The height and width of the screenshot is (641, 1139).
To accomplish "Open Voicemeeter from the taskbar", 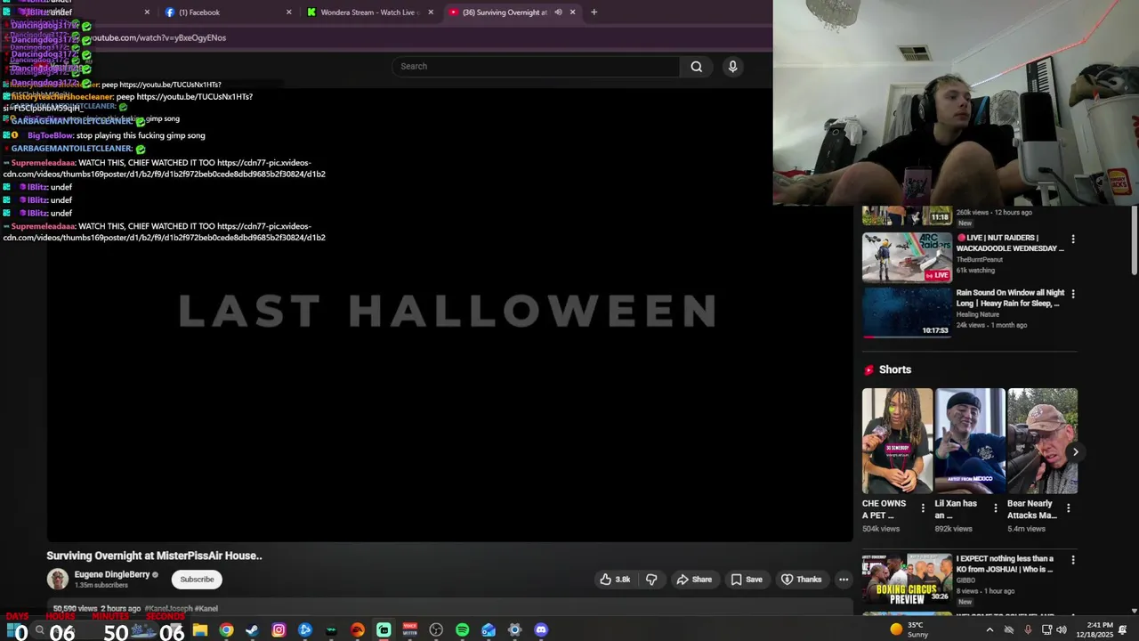I will [410, 630].
